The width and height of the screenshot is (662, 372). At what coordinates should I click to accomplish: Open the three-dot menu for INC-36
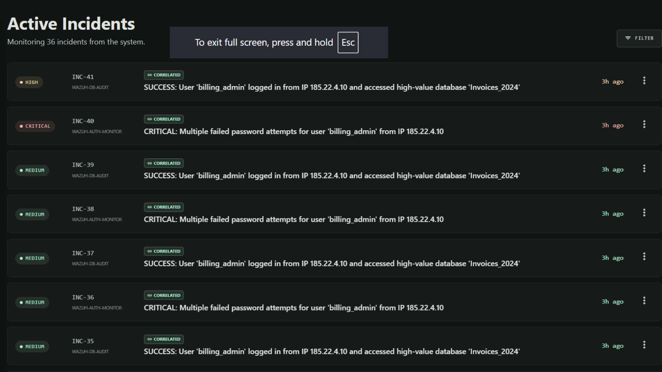point(644,301)
